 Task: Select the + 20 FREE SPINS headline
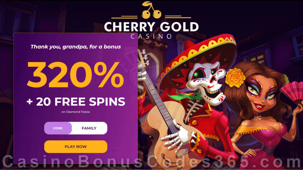tap(76, 102)
